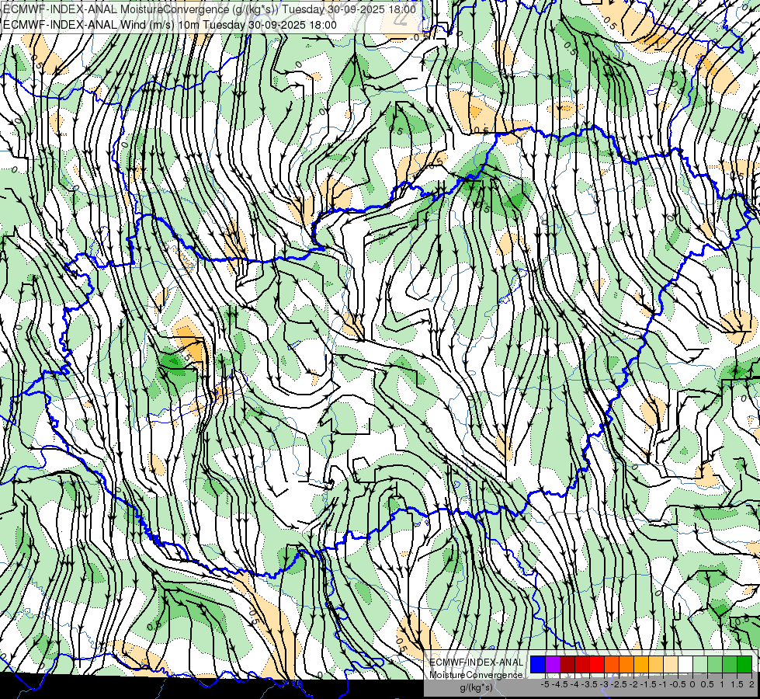760x699 pixels.
Task: Click the legend scale value 2
Action: pyautogui.click(x=751, y=684)
